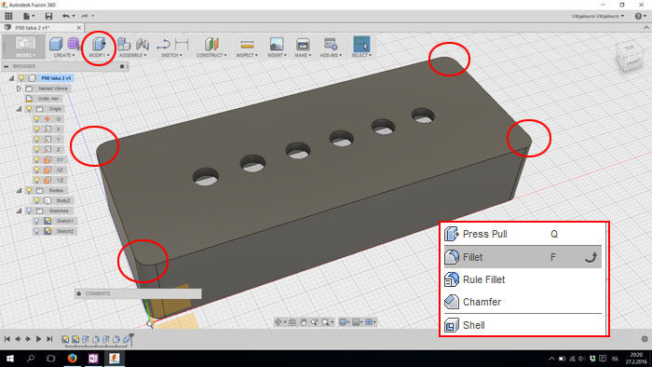Toggle visibility bulb of YZ plane
652x367 pixels.
[x=37, y=180]
